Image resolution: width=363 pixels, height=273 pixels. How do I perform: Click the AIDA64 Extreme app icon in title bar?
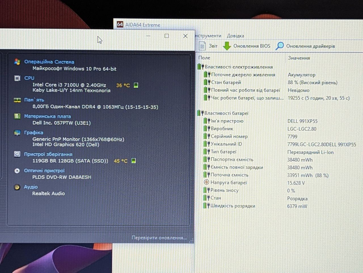click(120, 24)
